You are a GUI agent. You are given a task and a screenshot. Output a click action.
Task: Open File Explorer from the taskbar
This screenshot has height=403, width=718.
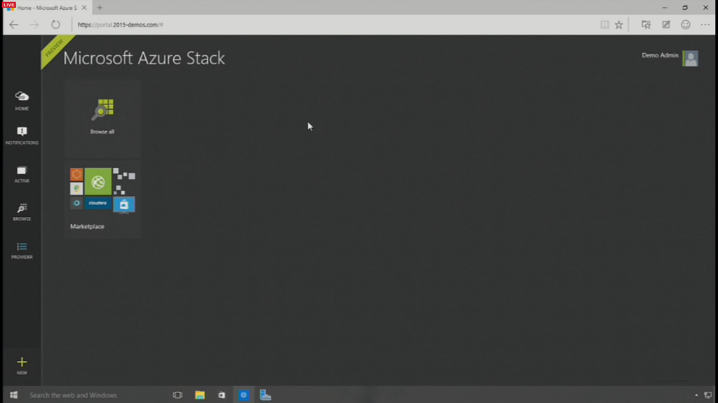200,395
